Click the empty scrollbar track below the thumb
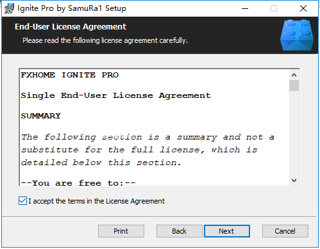This screenshot has width=320, height=249. (294, 133)
